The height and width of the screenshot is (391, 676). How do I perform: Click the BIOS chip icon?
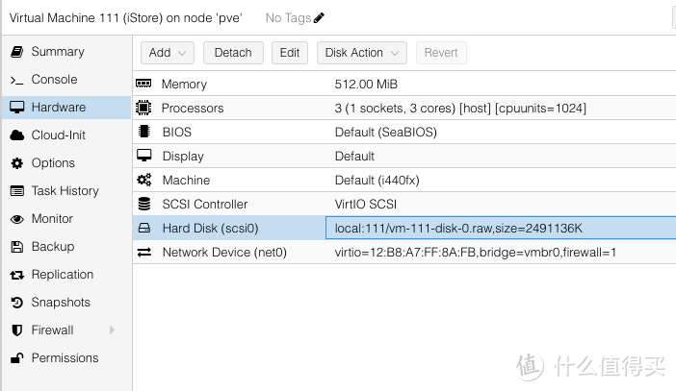[144, 133]
